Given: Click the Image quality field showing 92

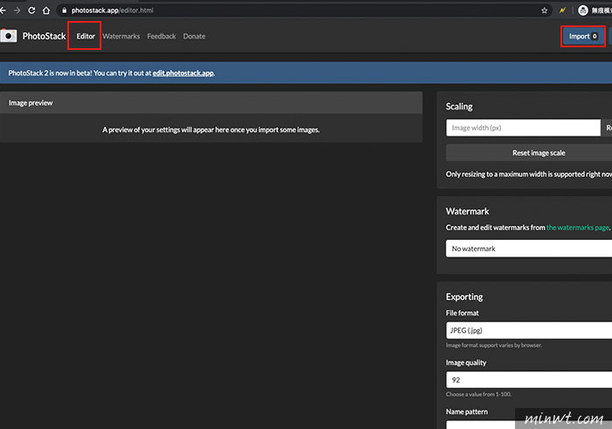Looking at the screenshot, I should [x=529, y=380].
